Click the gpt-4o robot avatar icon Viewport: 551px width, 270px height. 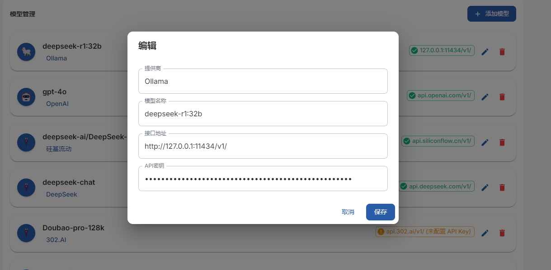(26, 97)
